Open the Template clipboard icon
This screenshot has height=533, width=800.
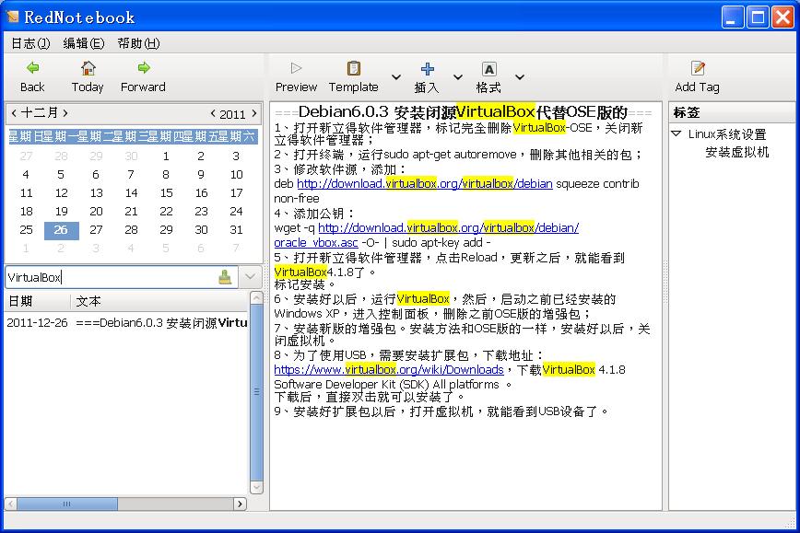click(x=353, y=68)
